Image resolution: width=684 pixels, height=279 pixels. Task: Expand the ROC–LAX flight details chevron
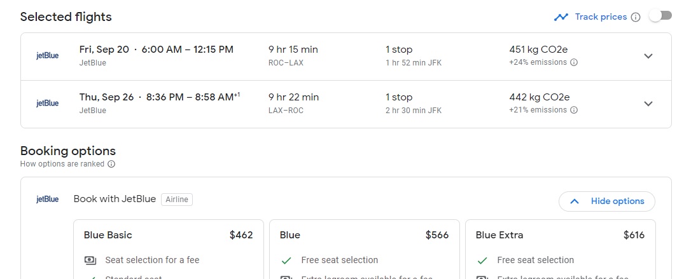click(648, 56)
